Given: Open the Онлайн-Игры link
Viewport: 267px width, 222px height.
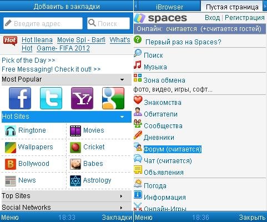Looking at the screenshot, I should coord(165,209).
